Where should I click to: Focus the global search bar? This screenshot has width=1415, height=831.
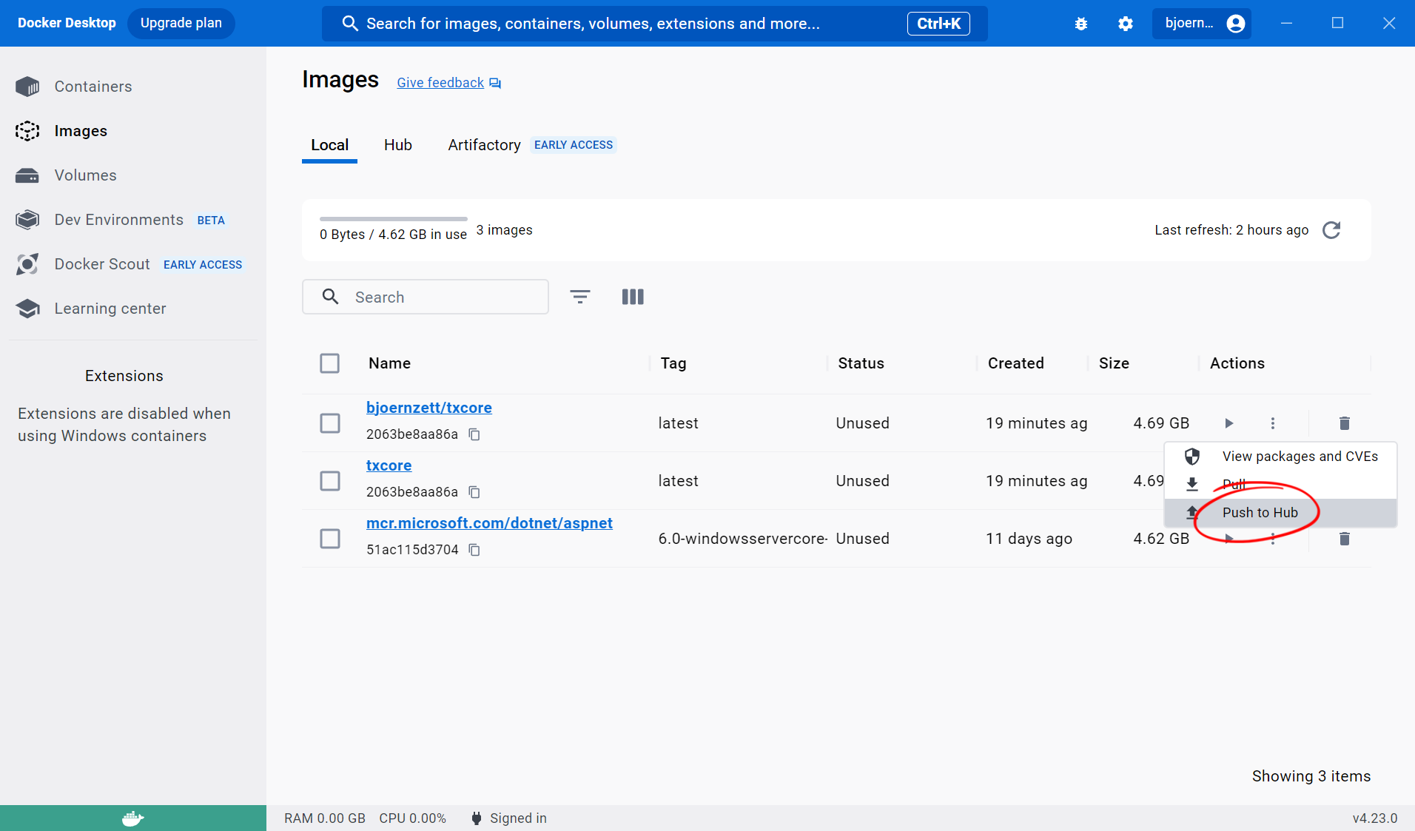point(655,24)
